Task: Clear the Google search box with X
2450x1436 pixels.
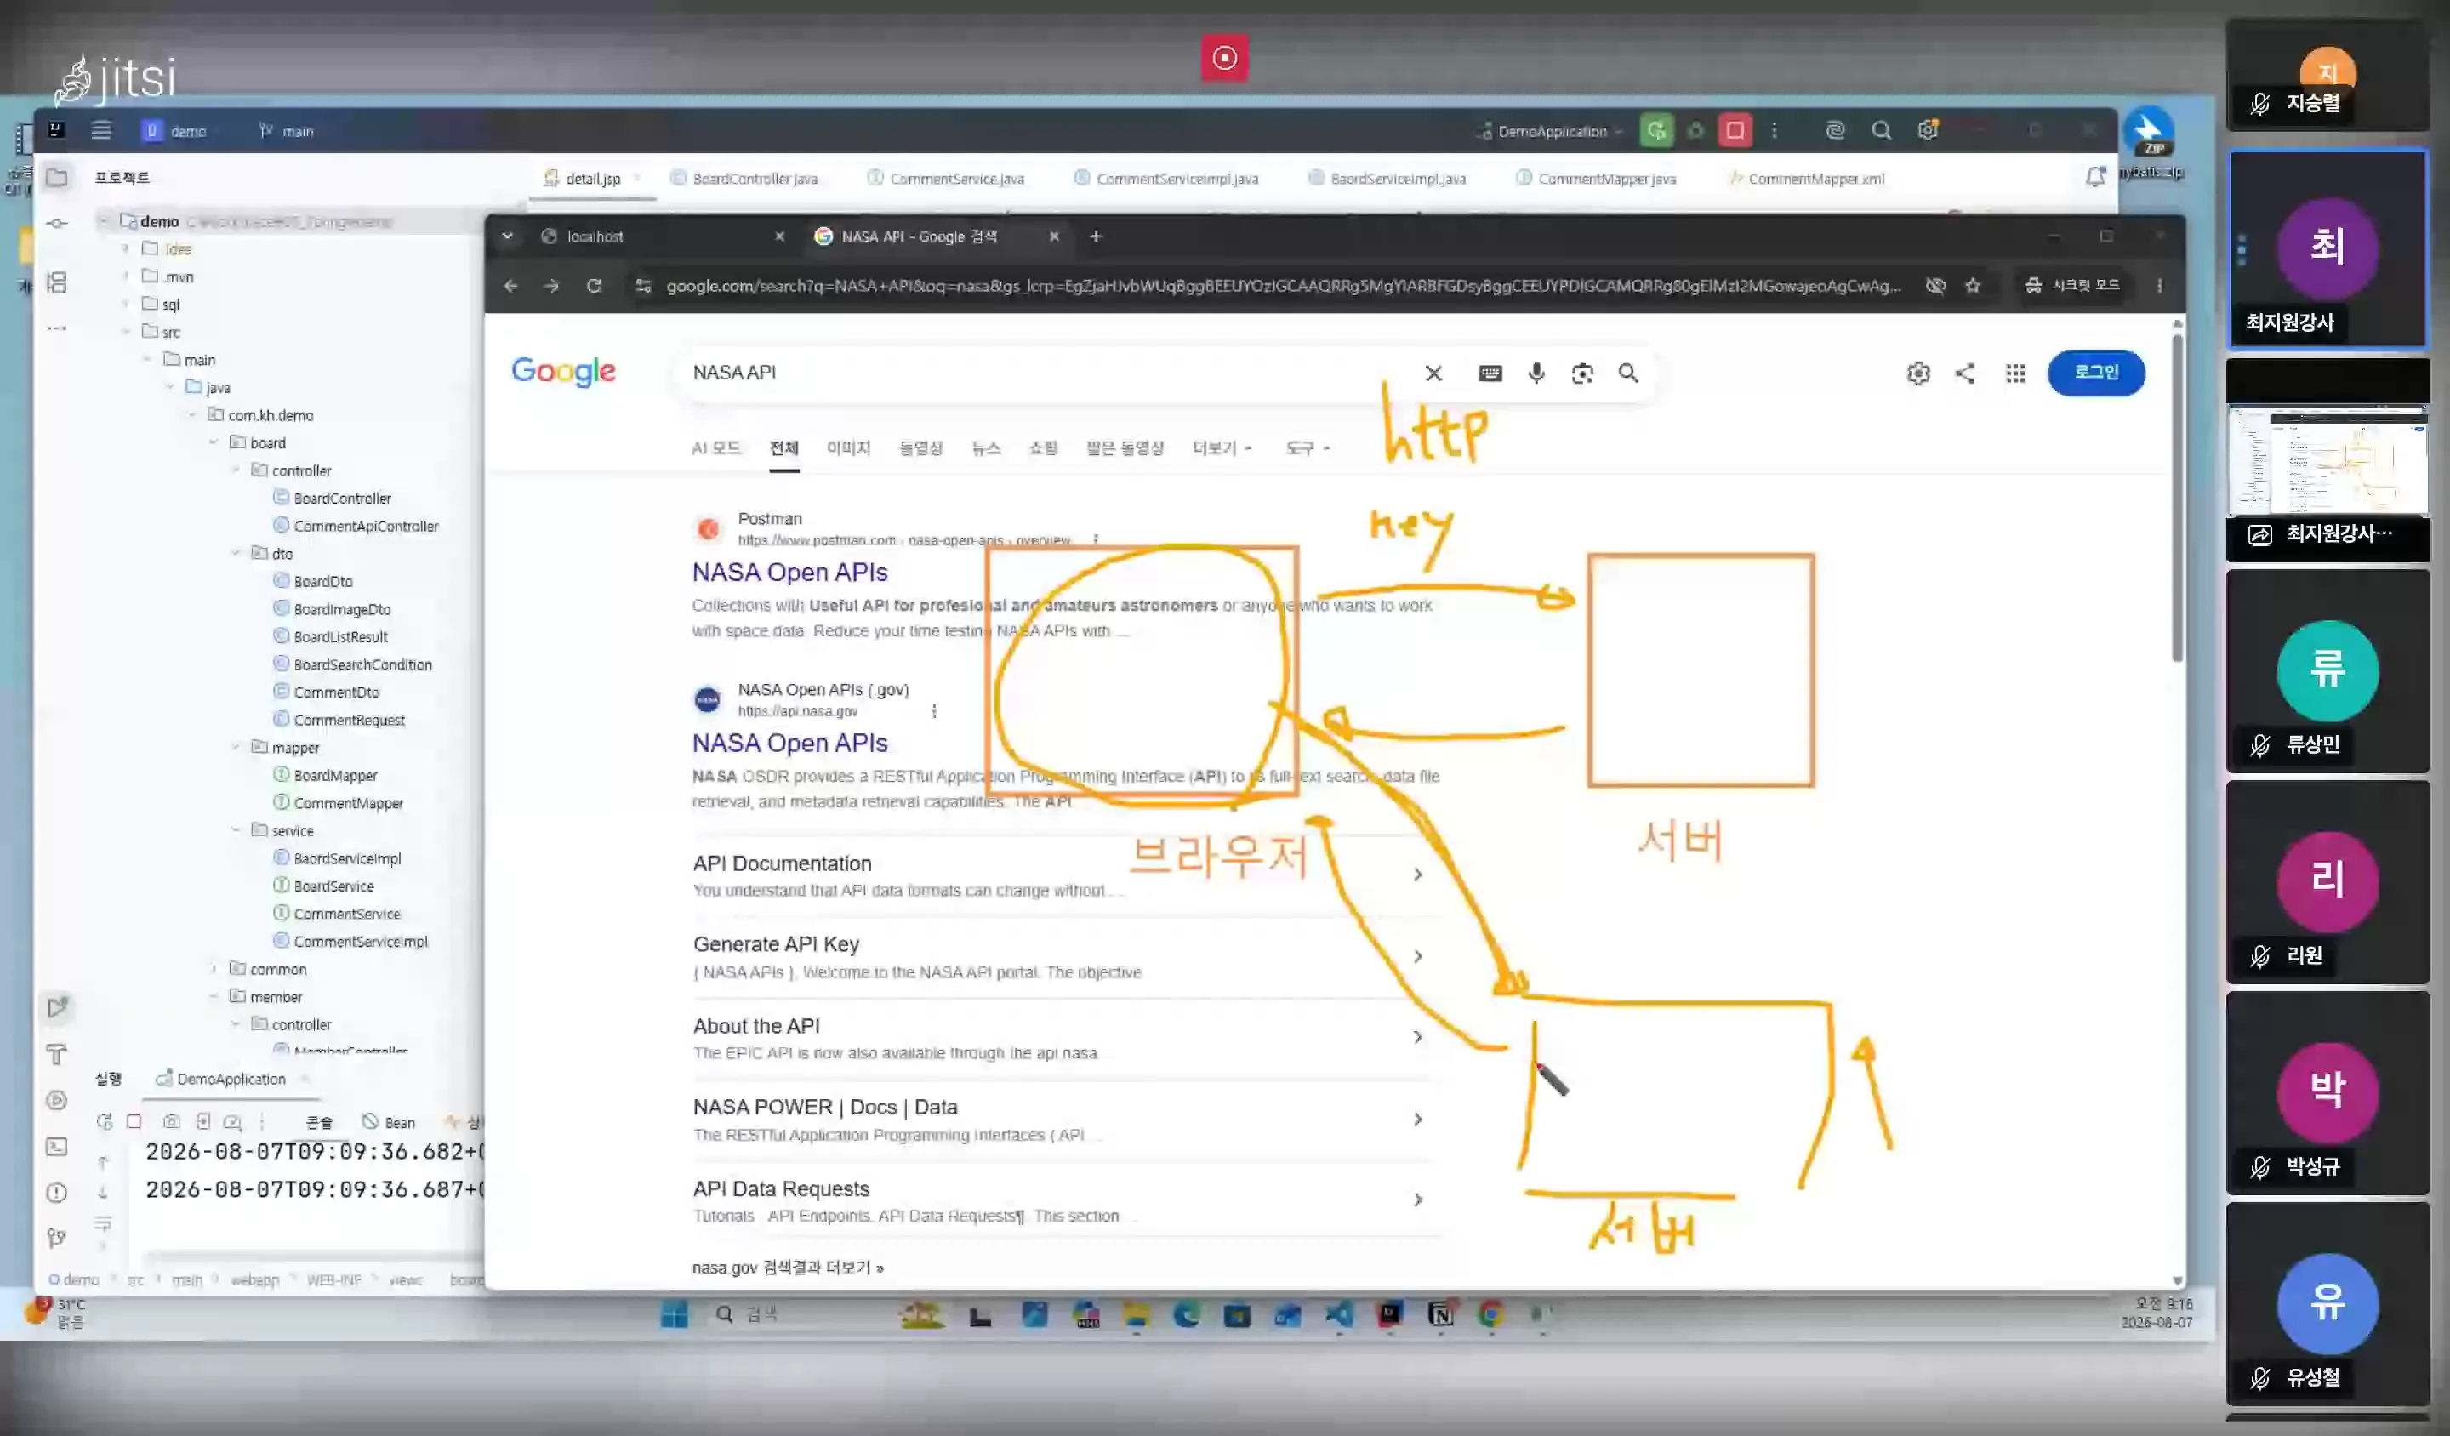Action: (x=1433, y=373)
